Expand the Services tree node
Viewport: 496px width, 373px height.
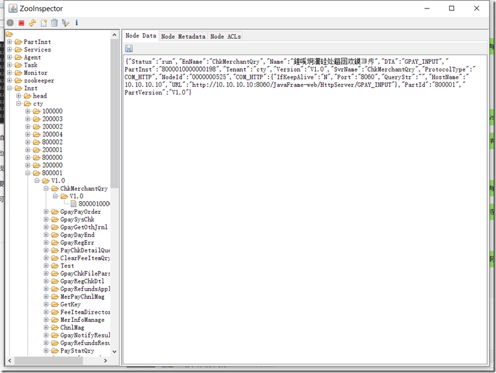click(8, 49)
